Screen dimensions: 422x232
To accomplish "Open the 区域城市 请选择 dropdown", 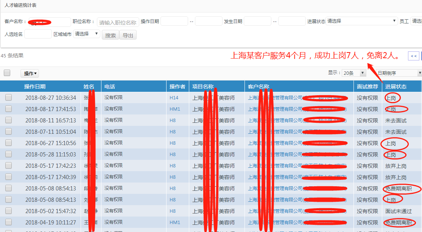I will 86,34.
